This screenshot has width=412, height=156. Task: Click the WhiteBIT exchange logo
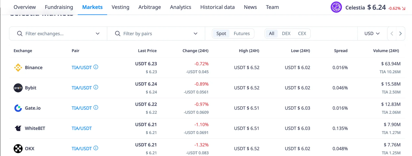[18, 128]
